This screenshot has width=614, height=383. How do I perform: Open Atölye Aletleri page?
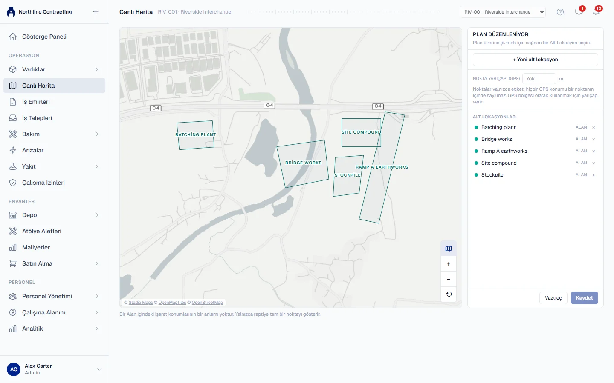[x=54, y=231]
